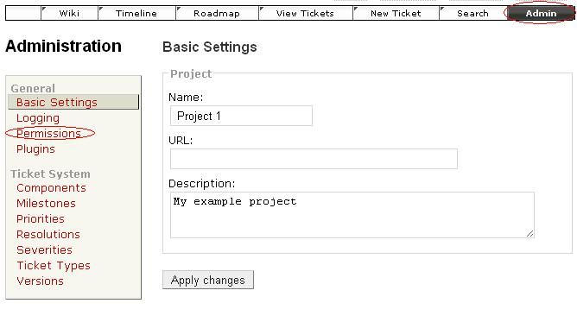Open the Severities page
Screen dimensions: 577x322
45,250
